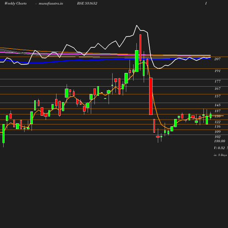Click the 130.00 current price value

219,141
